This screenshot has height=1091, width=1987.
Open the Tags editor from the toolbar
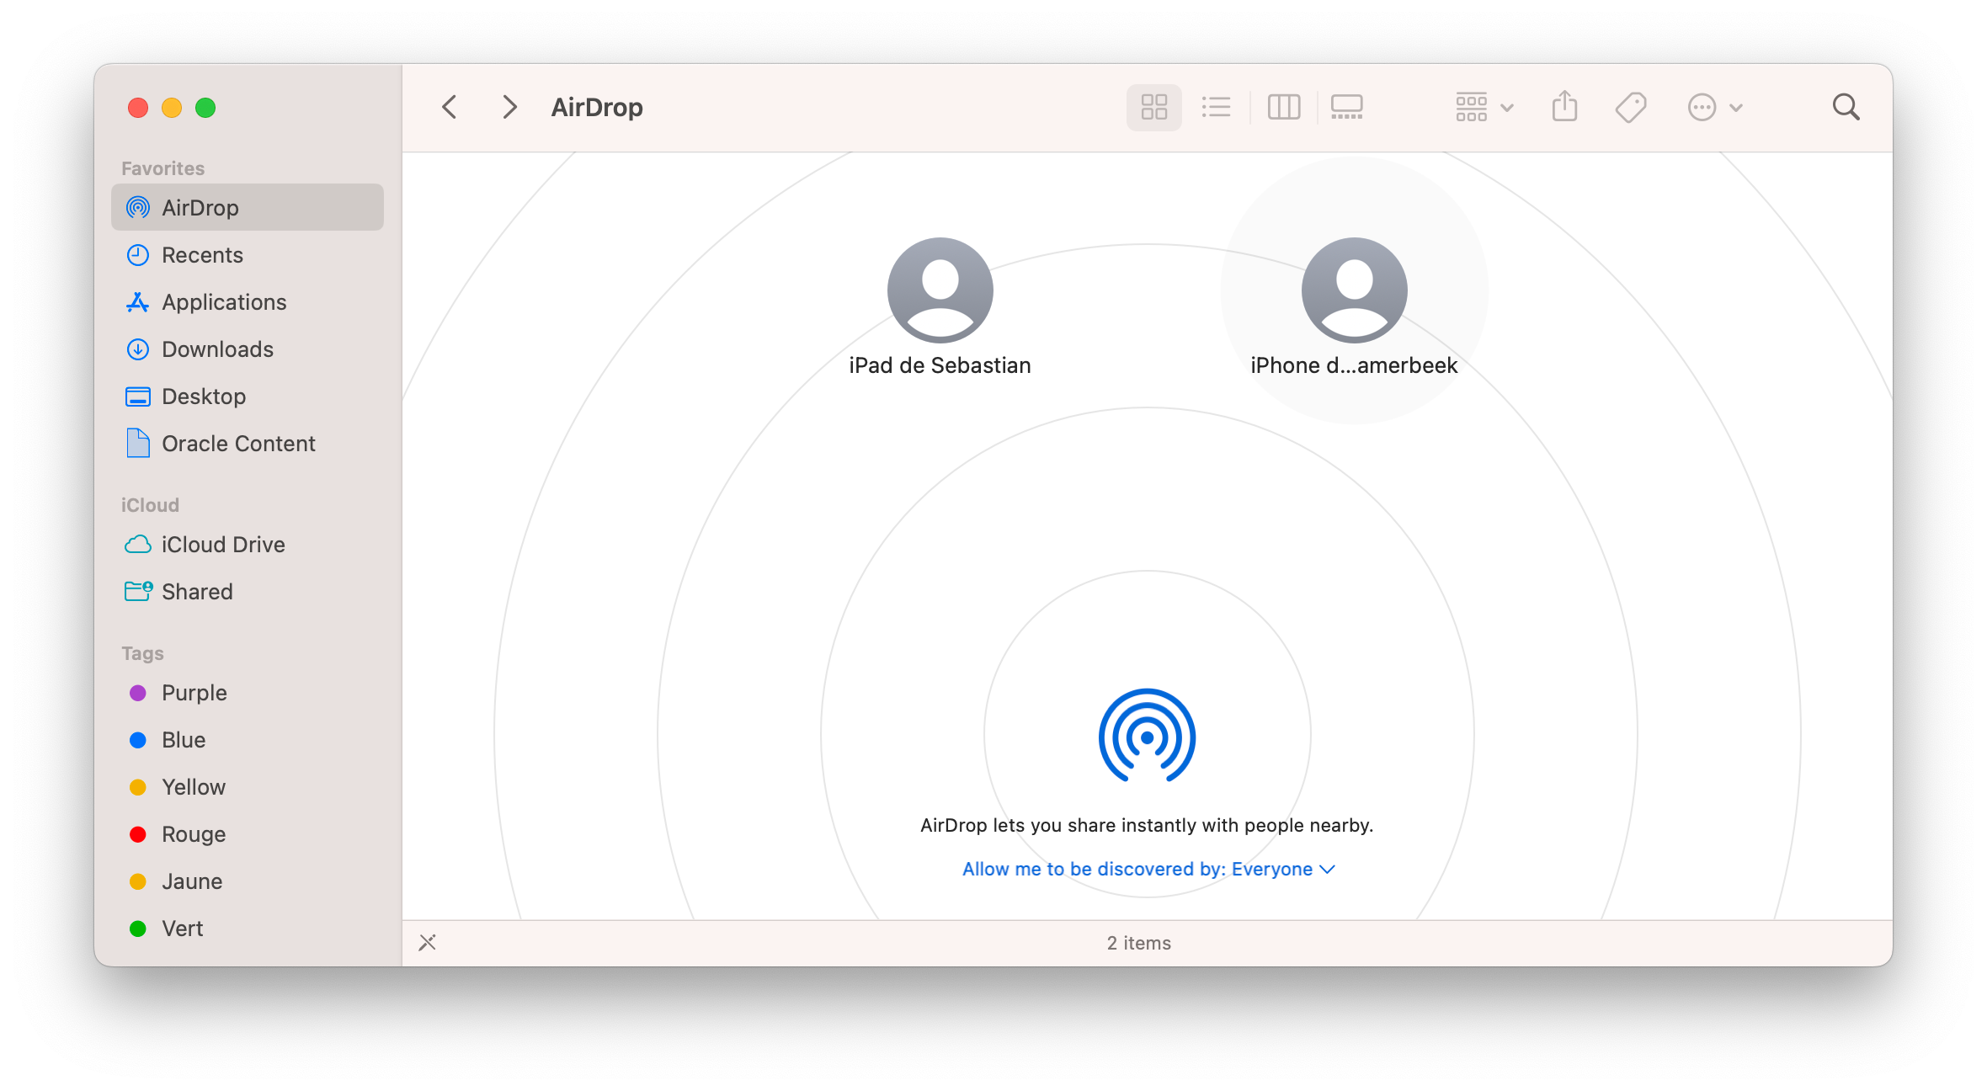[x=1630, y=107]
